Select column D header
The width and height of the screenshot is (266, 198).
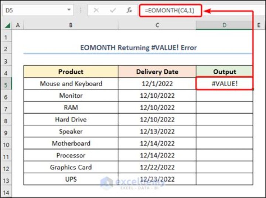(x=224, y=25)
